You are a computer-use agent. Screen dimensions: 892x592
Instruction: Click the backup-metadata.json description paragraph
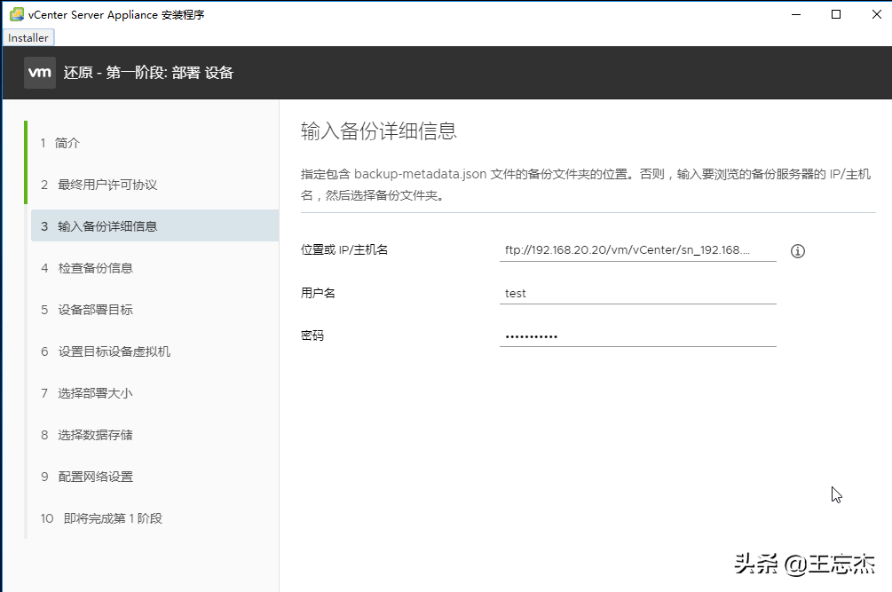click(x=586, y=185)
